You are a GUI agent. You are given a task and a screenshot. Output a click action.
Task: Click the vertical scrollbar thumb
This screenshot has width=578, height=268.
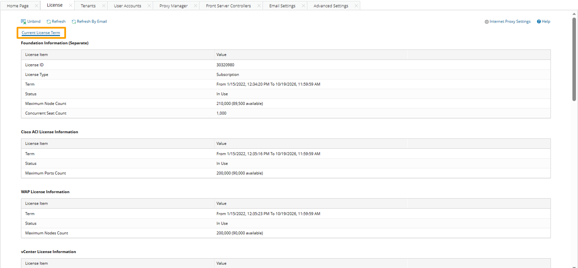point(574,60)
